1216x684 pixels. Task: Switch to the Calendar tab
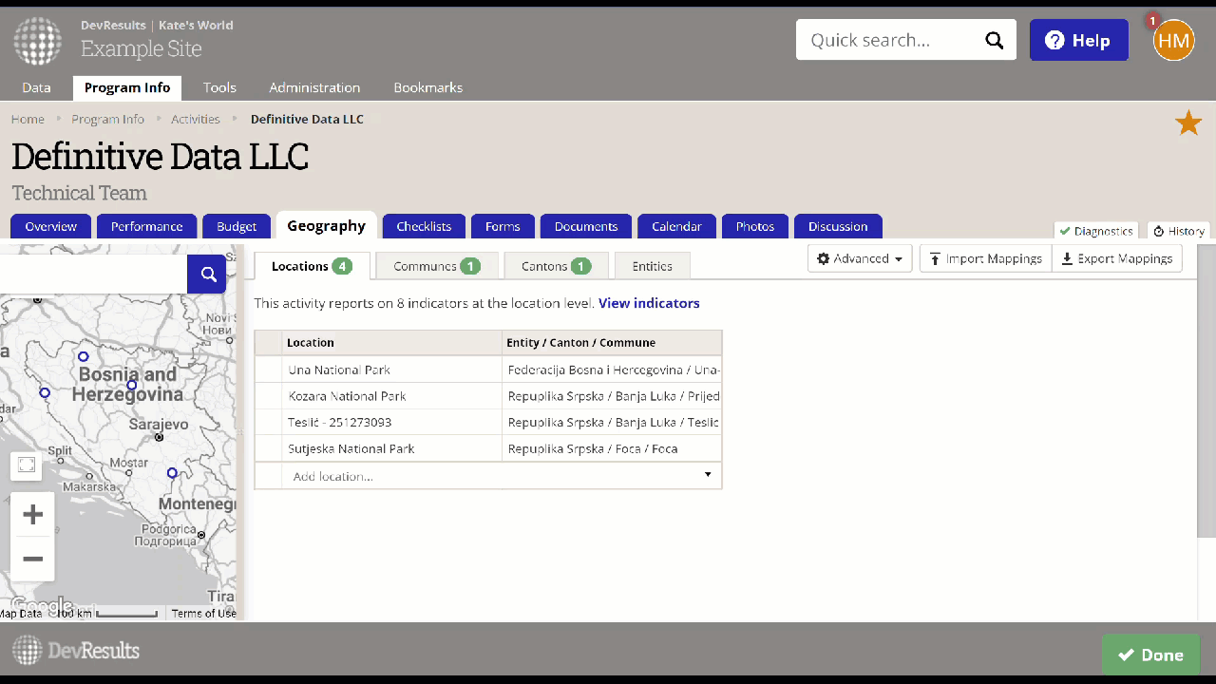[x=676, y=226]
